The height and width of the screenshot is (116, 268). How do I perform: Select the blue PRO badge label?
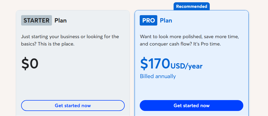148,20
